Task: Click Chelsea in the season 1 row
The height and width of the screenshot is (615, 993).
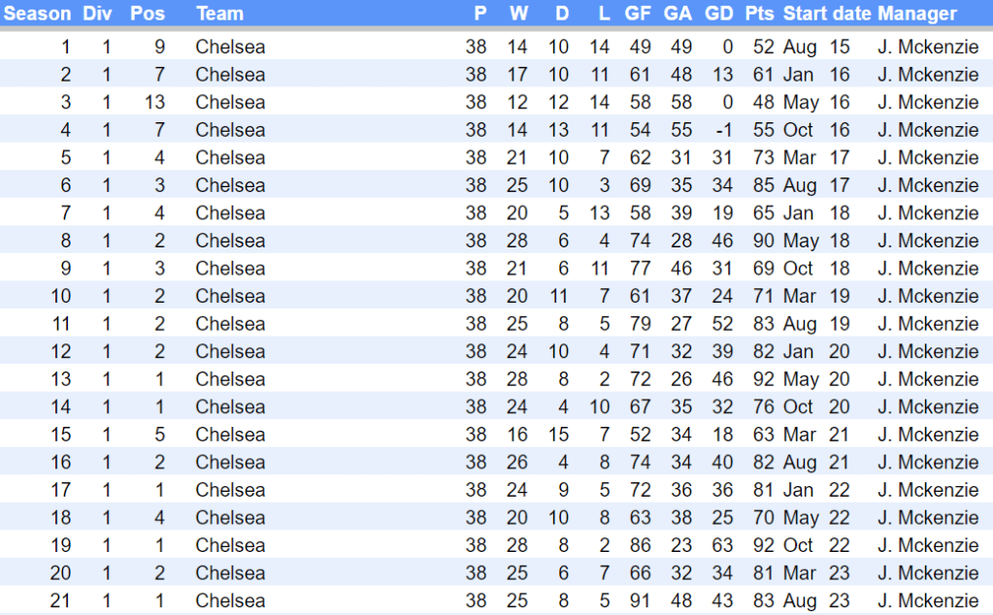Action: coord(230,47)
